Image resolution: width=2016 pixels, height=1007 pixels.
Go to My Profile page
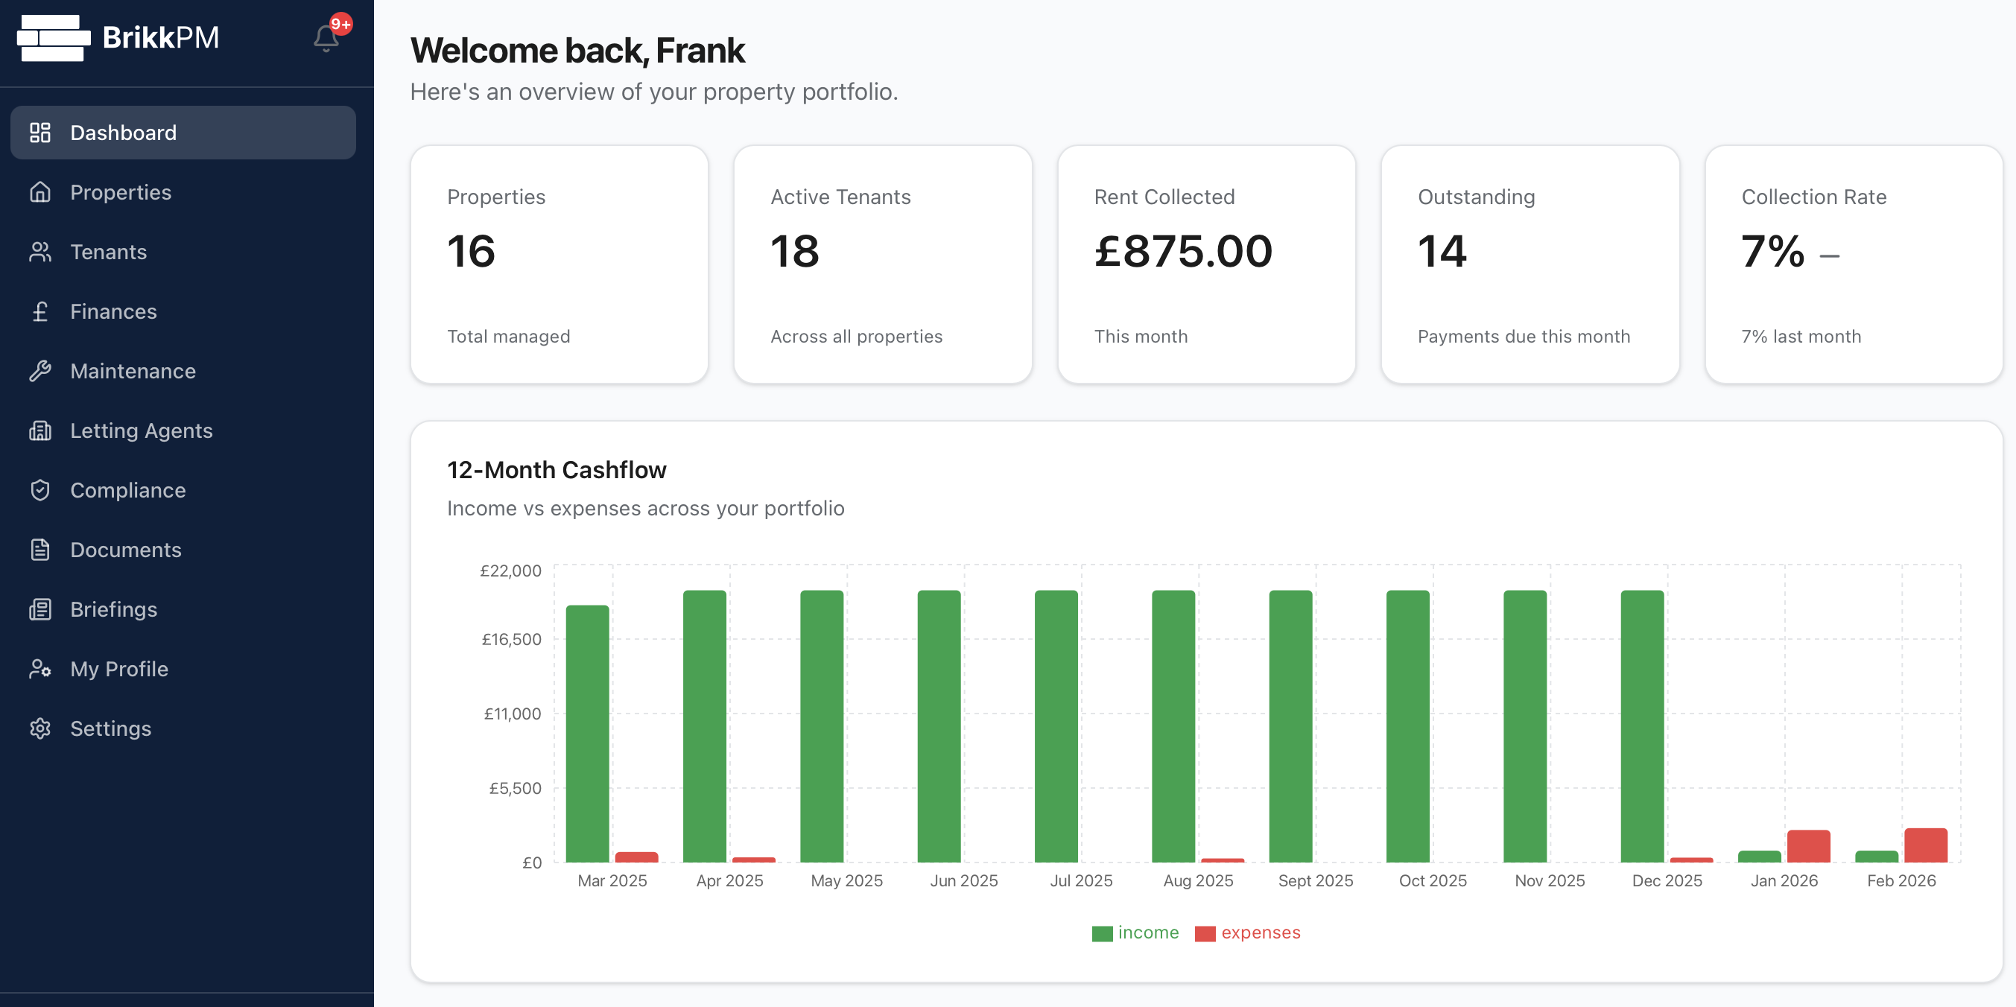pyautogui.click(x=119, y=668)
